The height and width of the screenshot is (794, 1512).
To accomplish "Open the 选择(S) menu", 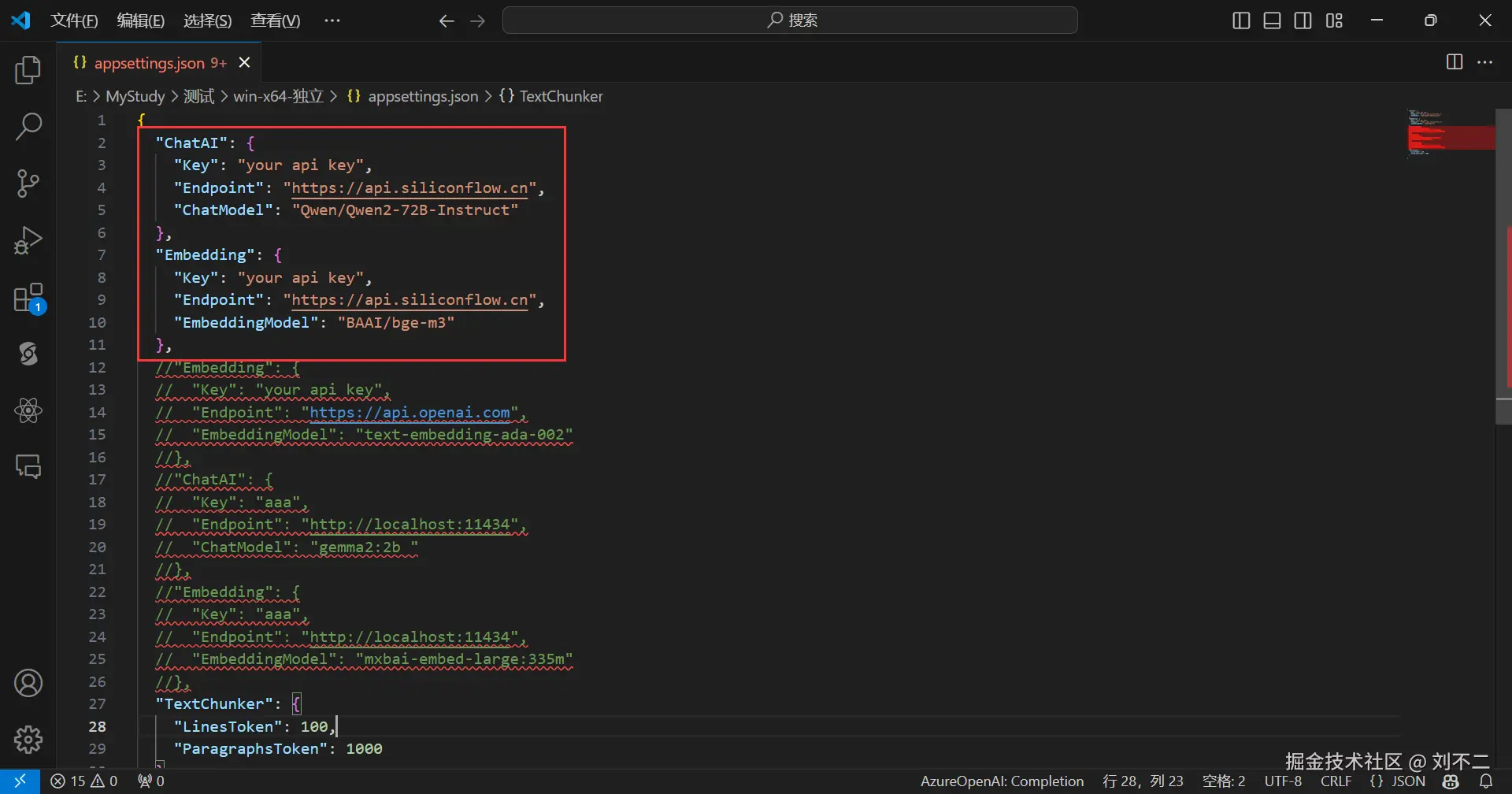I will tap(208, 20).
